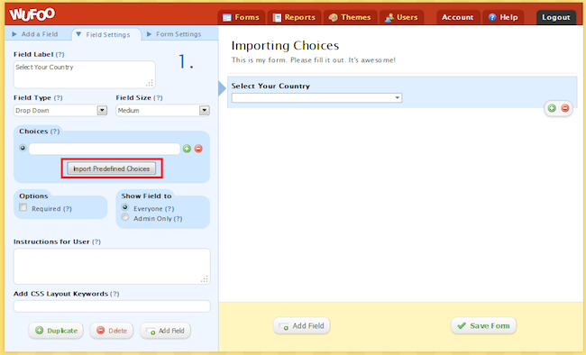Remove the choice with the red minus icon

pos(198,149)
